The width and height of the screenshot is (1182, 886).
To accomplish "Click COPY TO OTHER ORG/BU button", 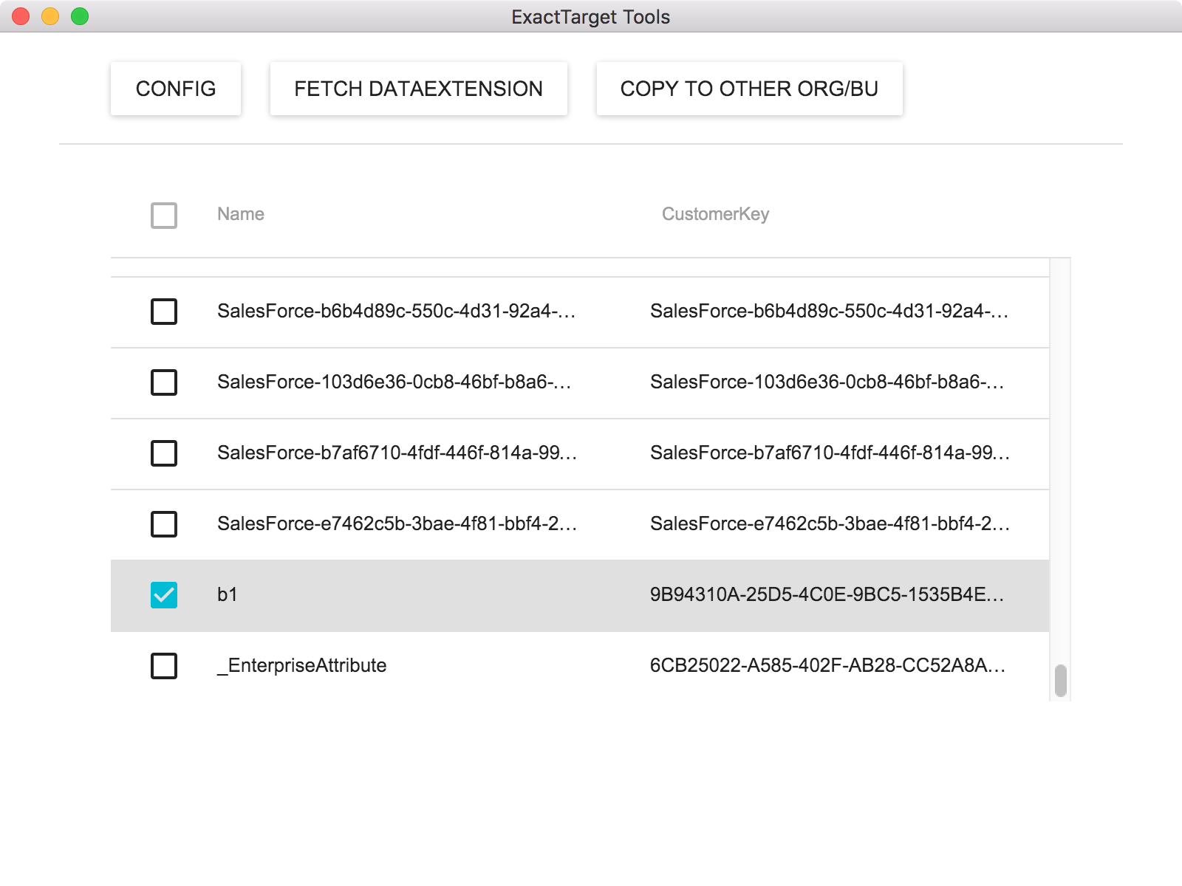I will (x=749, y=89).
